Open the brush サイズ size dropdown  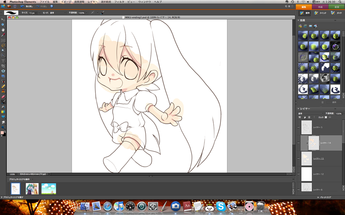pyautogui.click(x=39, y=13)
